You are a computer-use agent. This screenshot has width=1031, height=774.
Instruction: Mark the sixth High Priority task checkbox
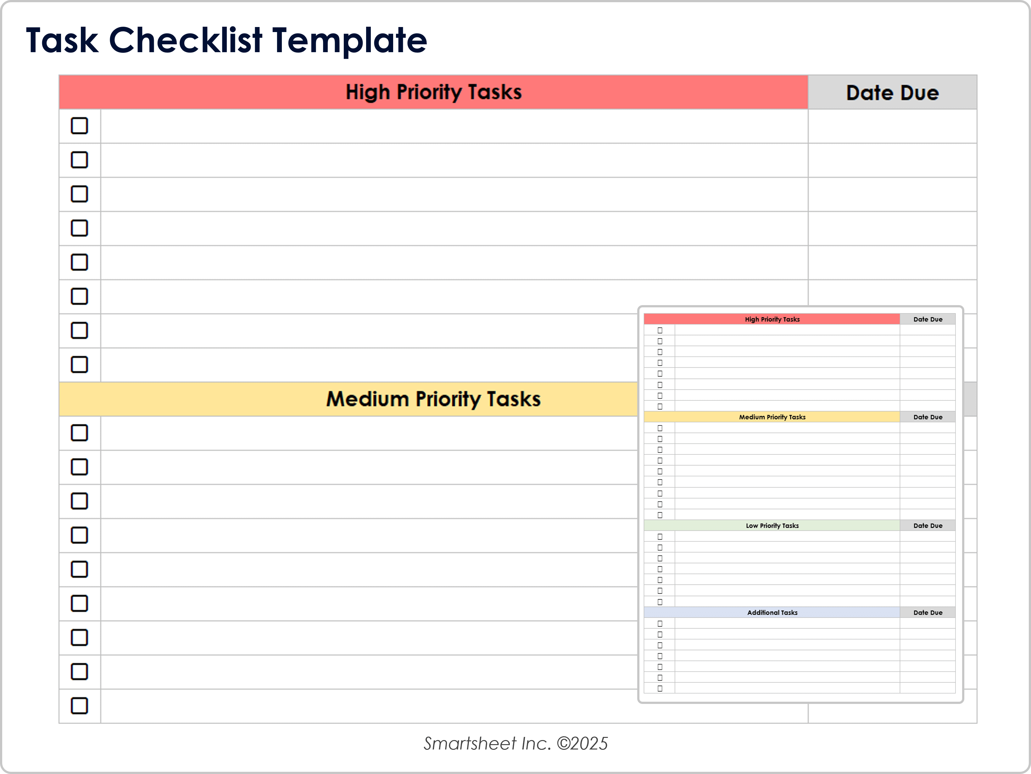pos(79,296)
